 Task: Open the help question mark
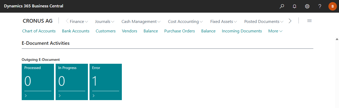pos(320,6)
